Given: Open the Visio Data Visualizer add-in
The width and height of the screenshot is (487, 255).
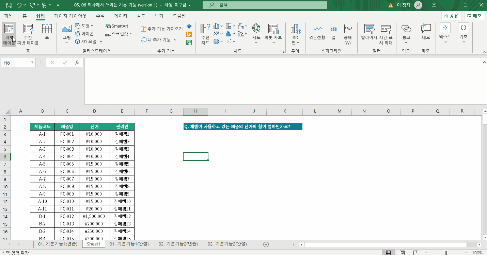Looking at the screenshot, I should pos(189,26).
